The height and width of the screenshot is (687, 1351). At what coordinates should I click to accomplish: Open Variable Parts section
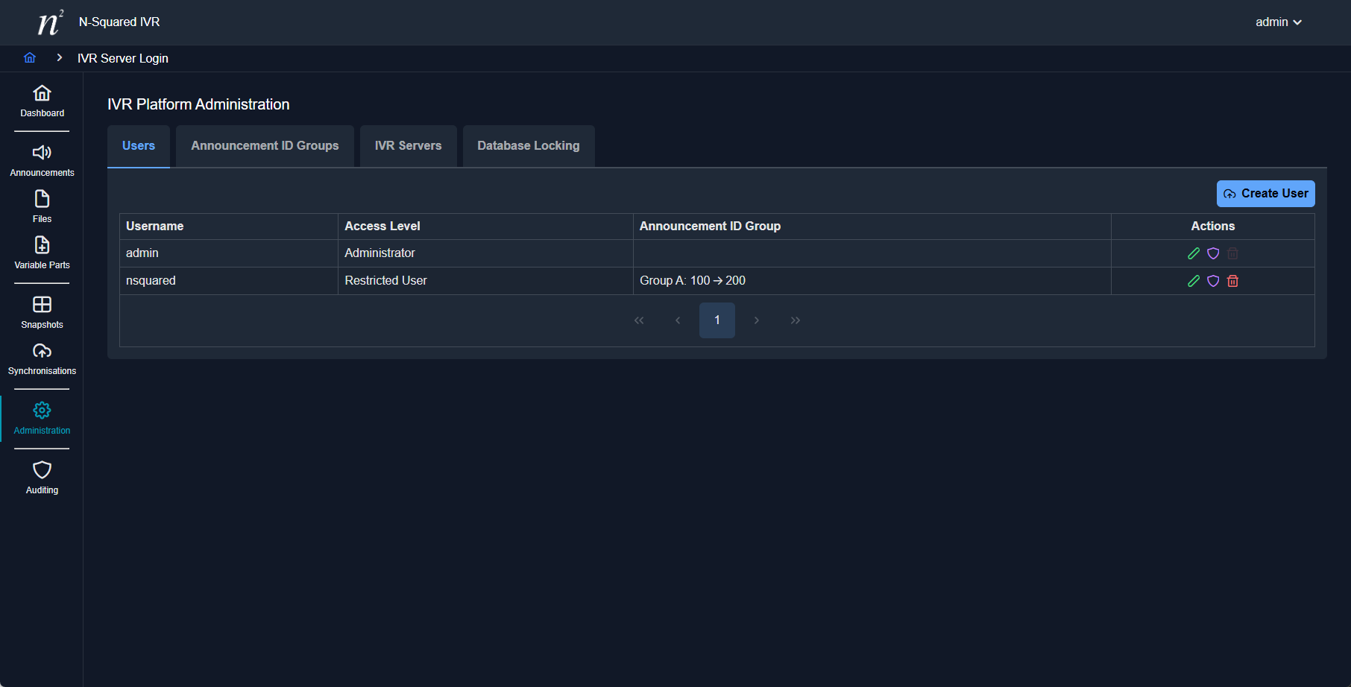42,253
